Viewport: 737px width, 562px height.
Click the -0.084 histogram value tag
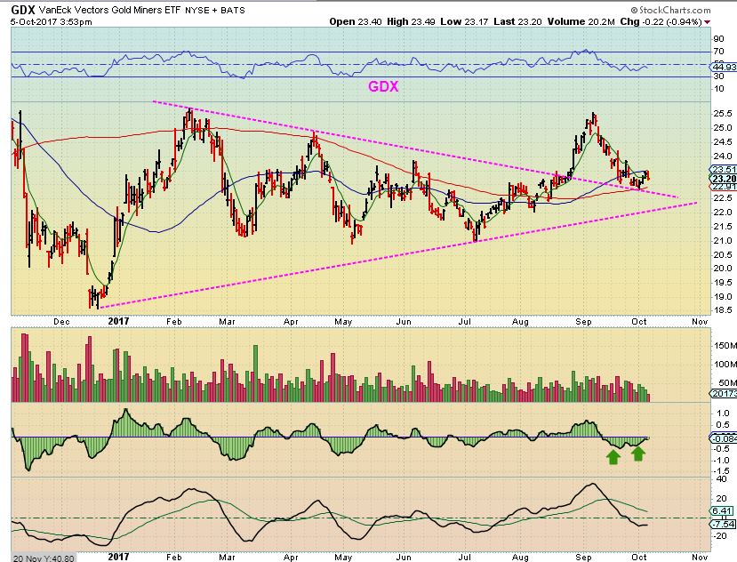725,438
